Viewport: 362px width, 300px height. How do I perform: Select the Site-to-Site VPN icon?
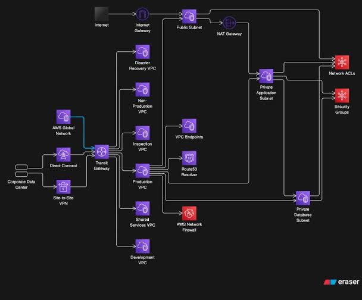coord(64,187)
